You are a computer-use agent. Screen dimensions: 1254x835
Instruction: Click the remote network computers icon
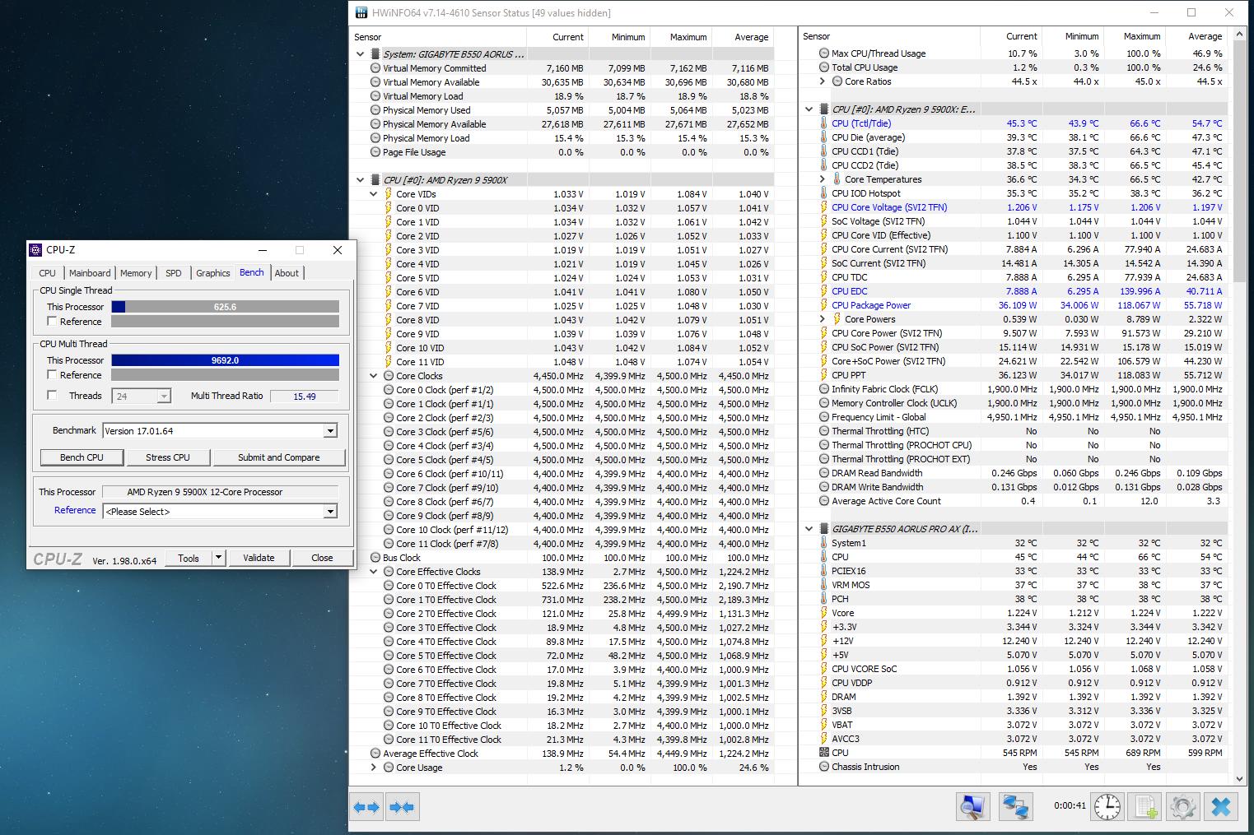click(x=1017, y=807)
